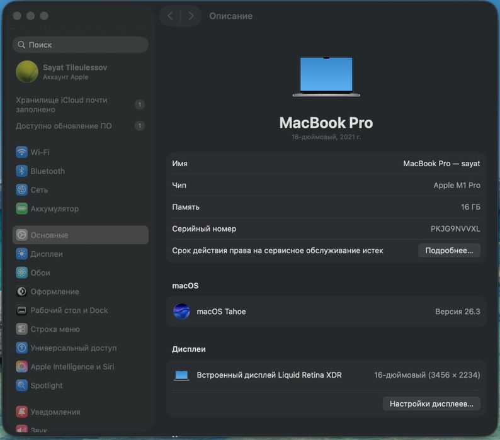Select Bluetooth in the sidebar
500x440 pixels.
coord(81,171)
